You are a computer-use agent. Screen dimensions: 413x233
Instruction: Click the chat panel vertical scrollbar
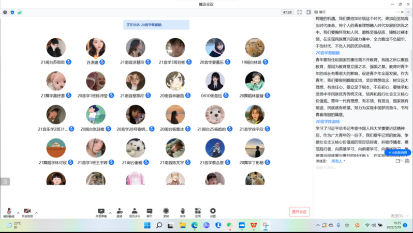click(x=411, y=77)
